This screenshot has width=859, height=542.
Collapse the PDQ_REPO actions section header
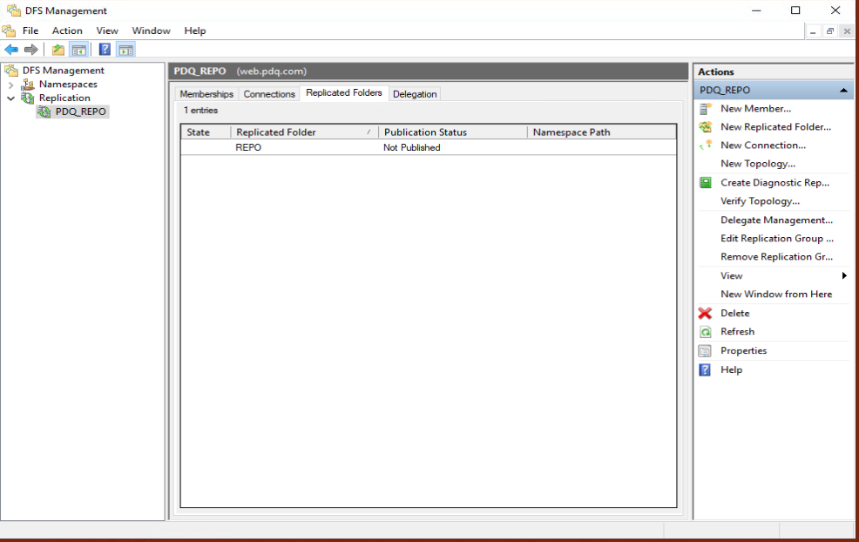[843, 91]
